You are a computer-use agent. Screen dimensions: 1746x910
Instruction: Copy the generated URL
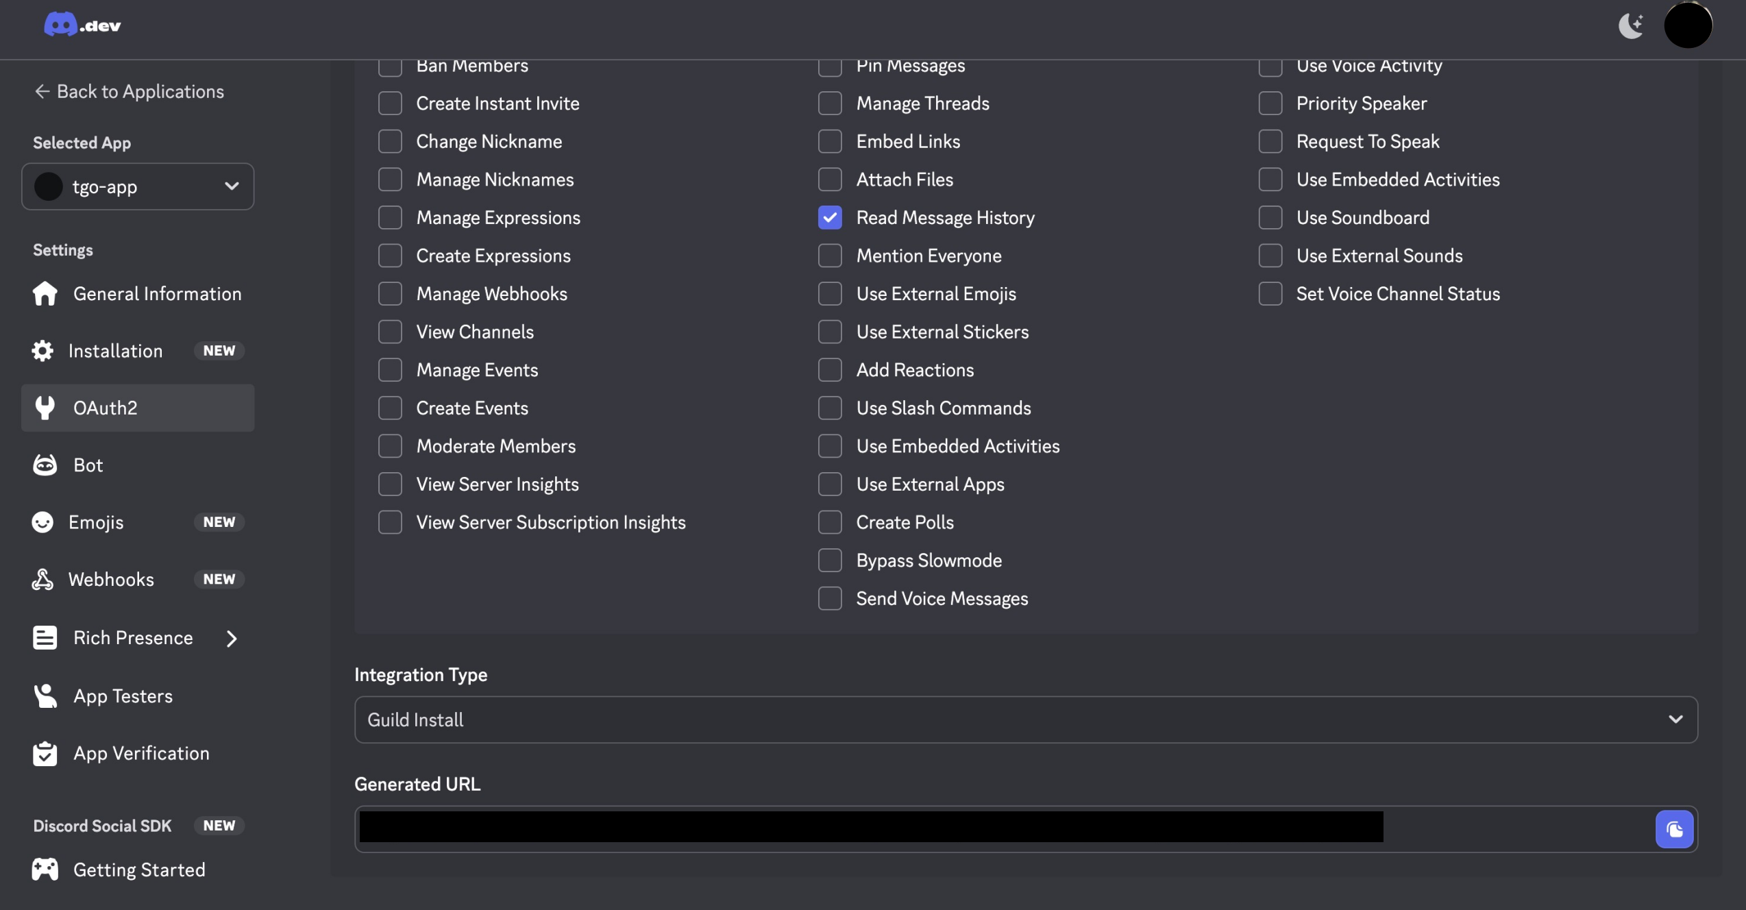click(x=1674, y=829)
